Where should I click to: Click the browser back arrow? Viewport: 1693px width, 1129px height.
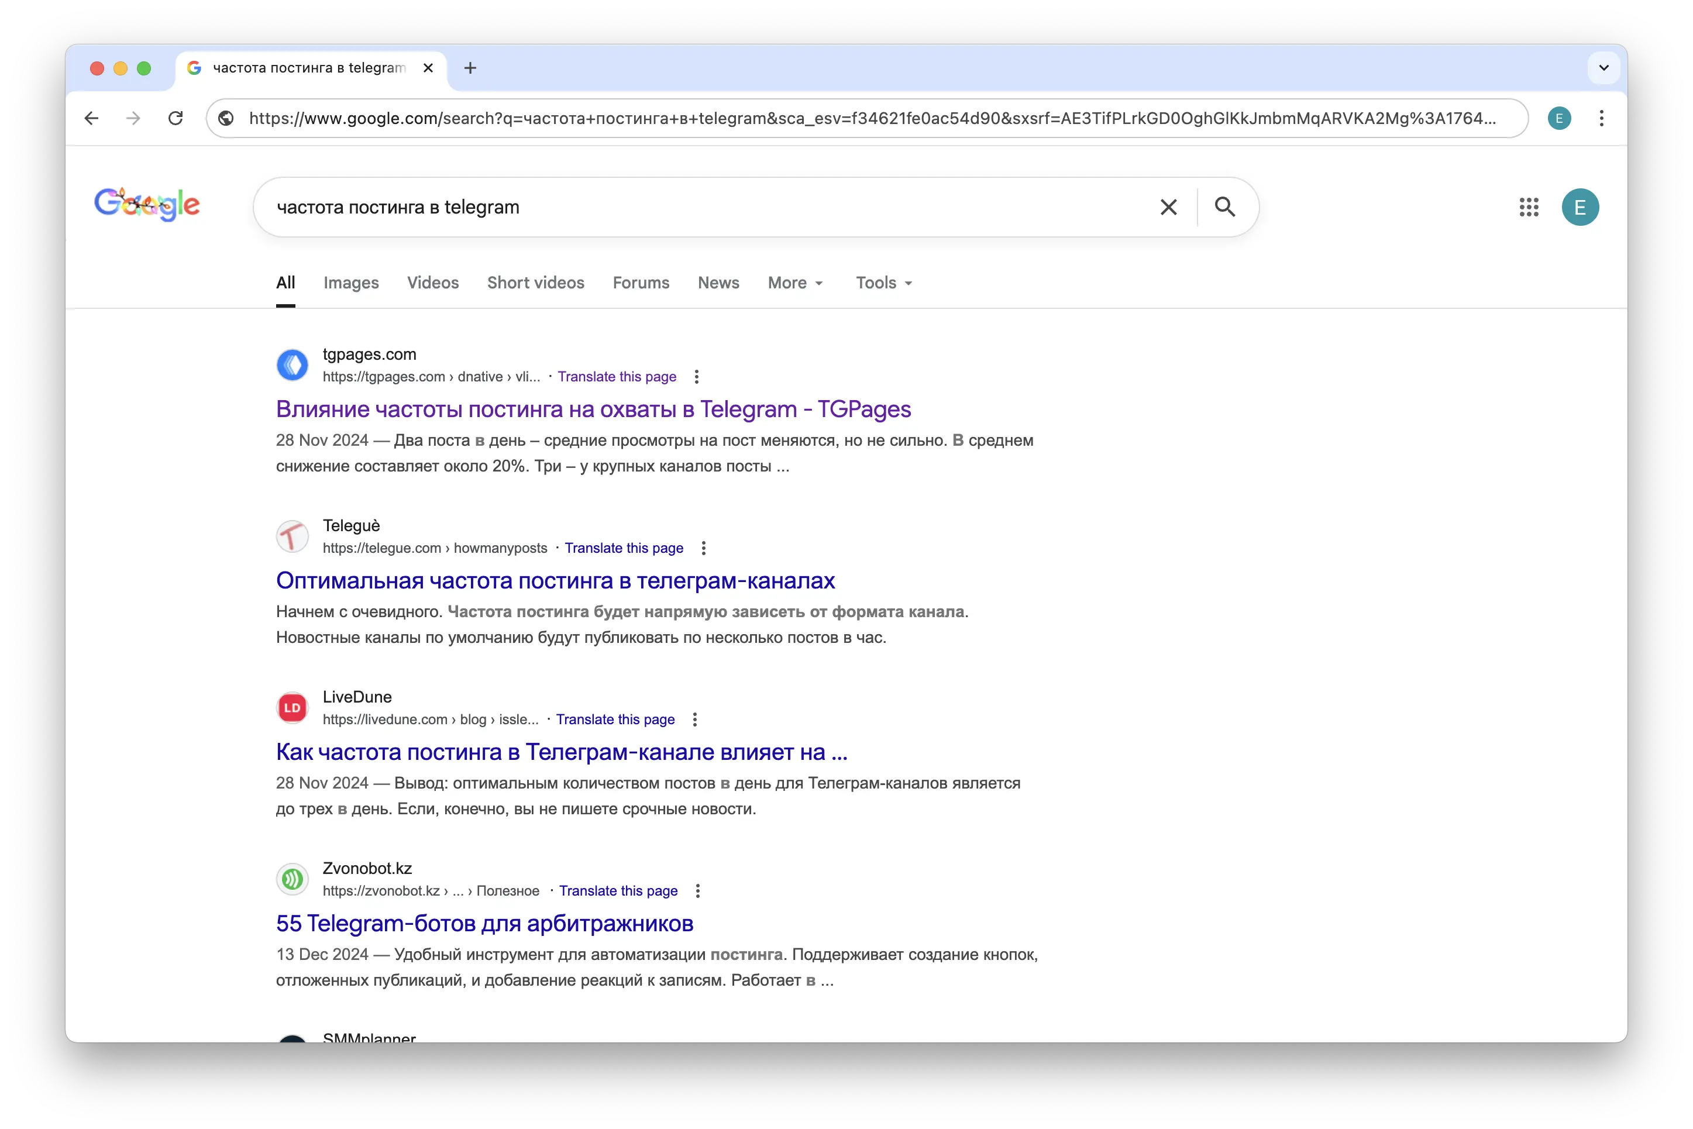pos(91,118)
